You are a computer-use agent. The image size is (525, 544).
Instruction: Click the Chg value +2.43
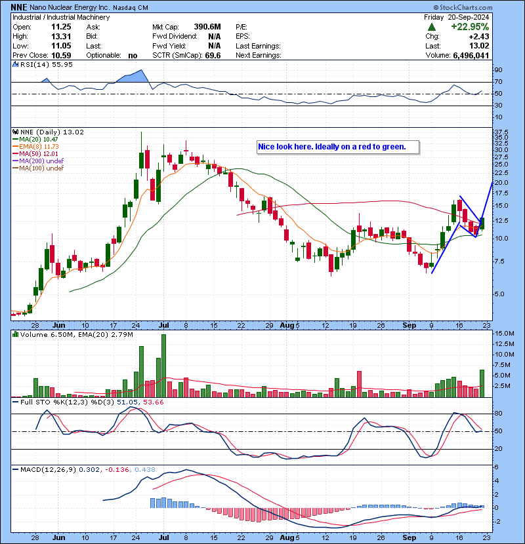[479, 37]
